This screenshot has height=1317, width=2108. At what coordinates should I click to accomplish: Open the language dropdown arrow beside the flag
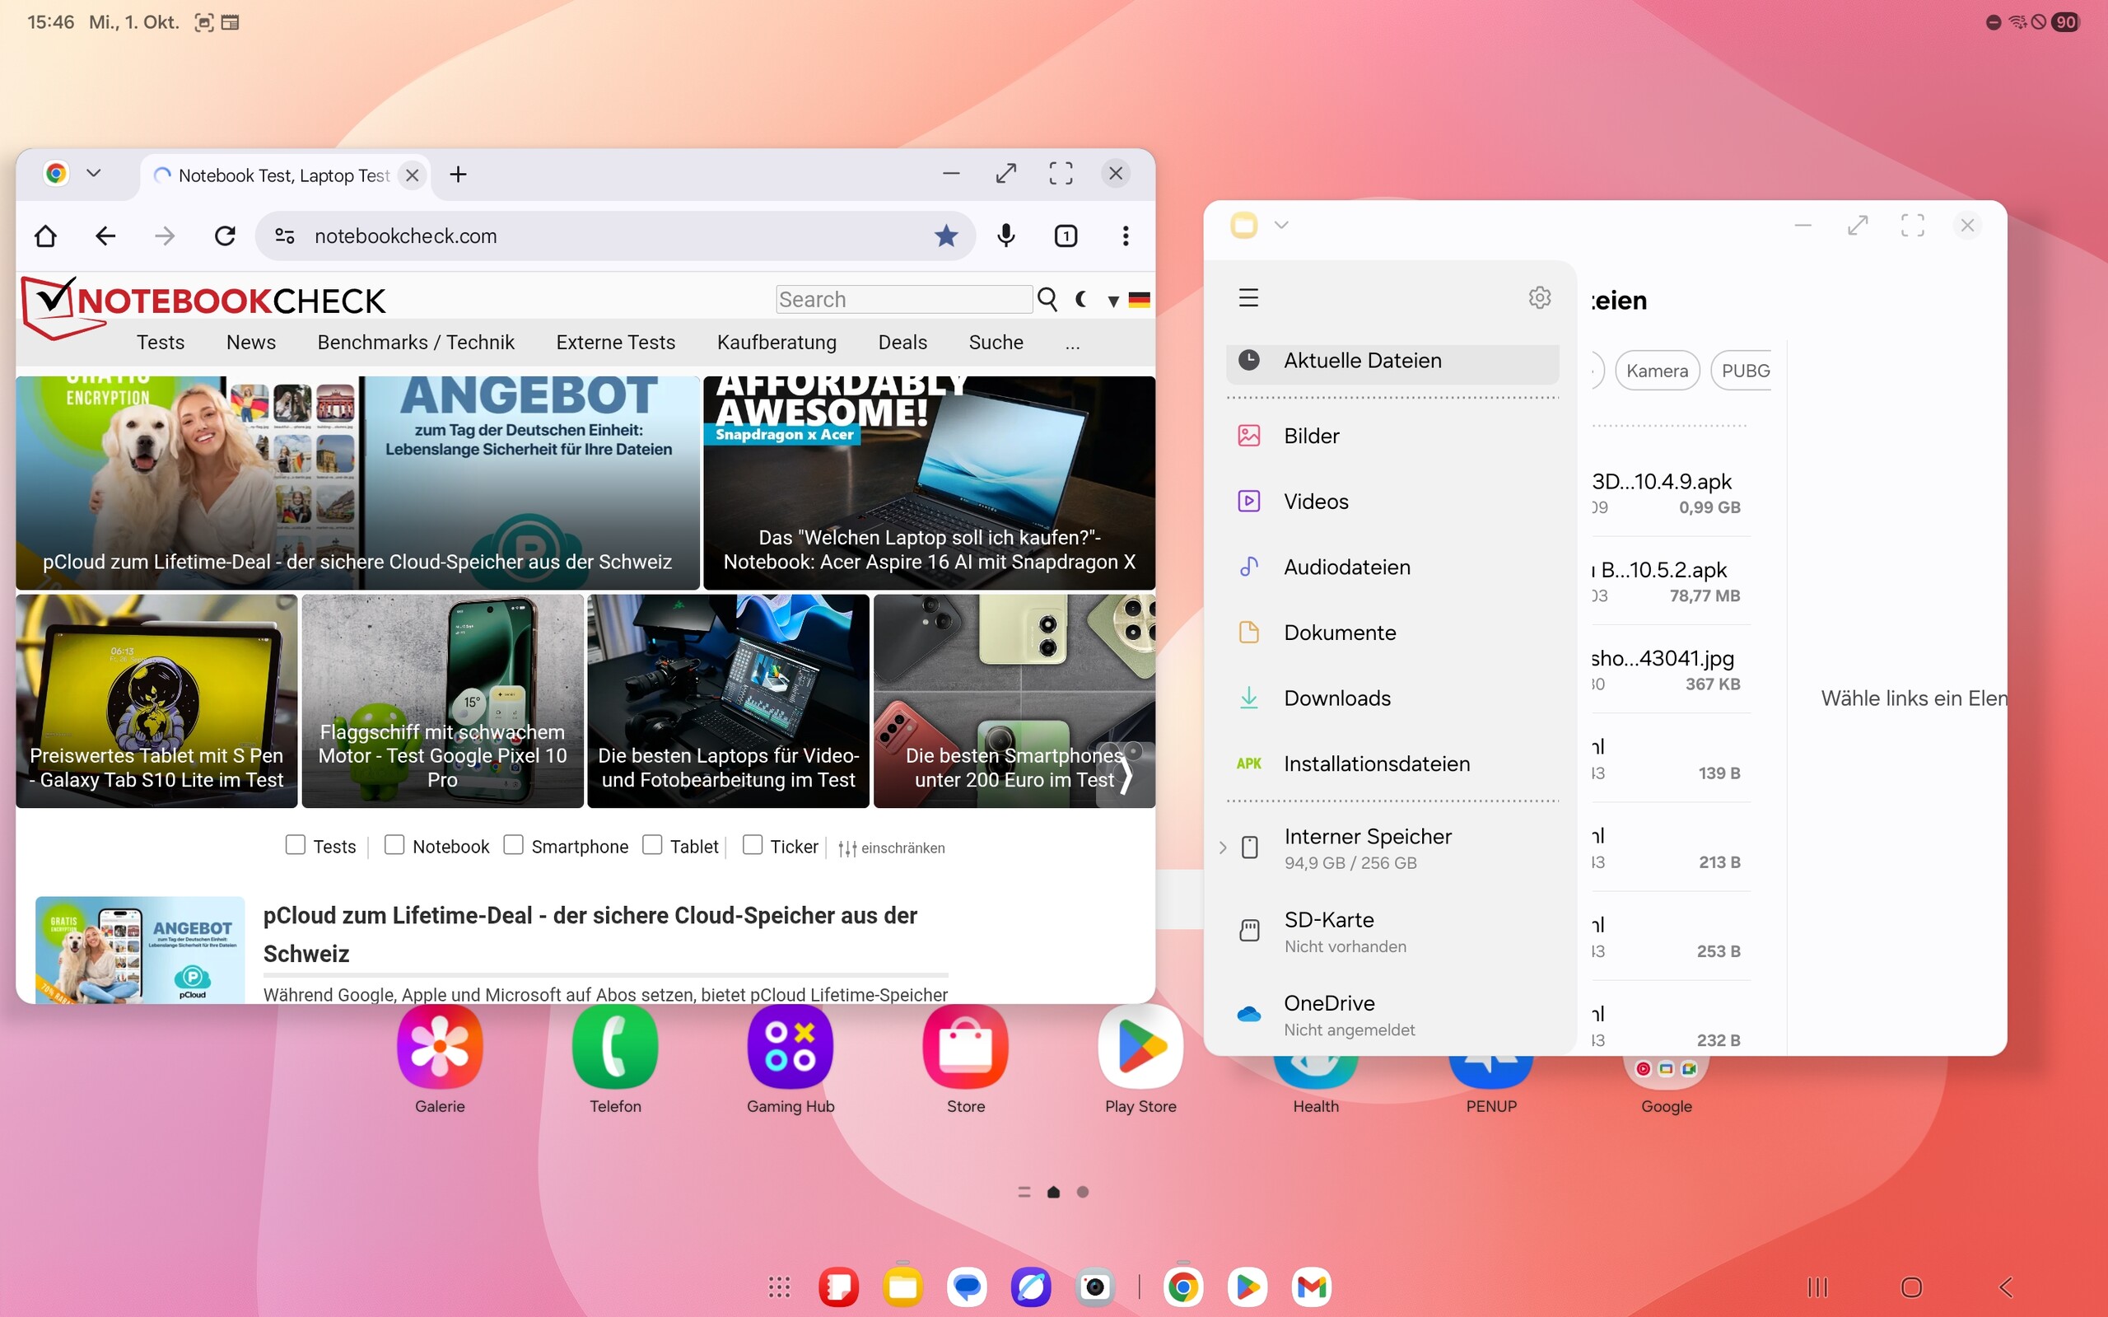(x=1112, y=301)
